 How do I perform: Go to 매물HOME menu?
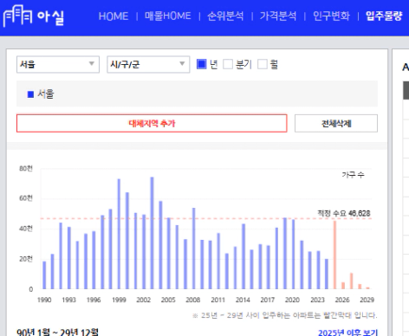(168, 16)
